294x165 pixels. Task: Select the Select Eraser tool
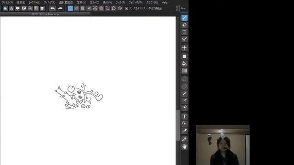click(185, 108)
